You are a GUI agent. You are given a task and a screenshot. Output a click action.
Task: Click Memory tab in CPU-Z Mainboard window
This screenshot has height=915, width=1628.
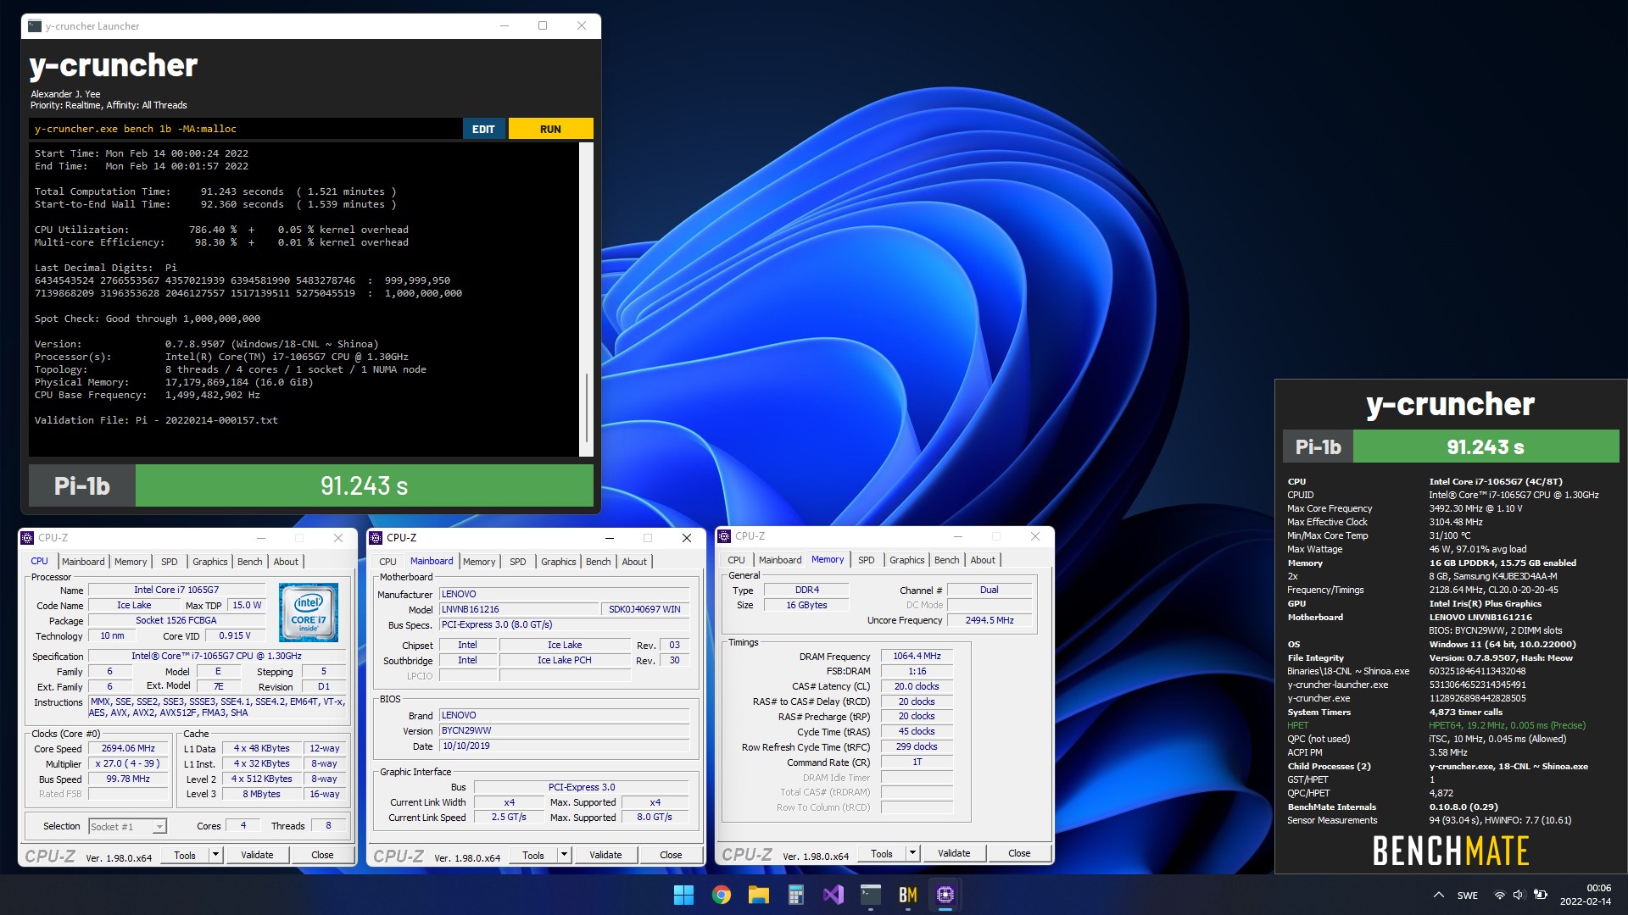click(x=479, y=562)
